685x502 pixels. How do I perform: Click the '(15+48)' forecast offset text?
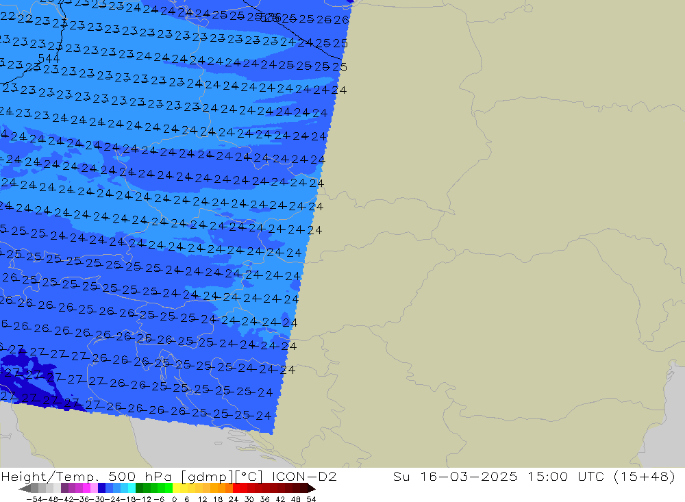[644, 476]
